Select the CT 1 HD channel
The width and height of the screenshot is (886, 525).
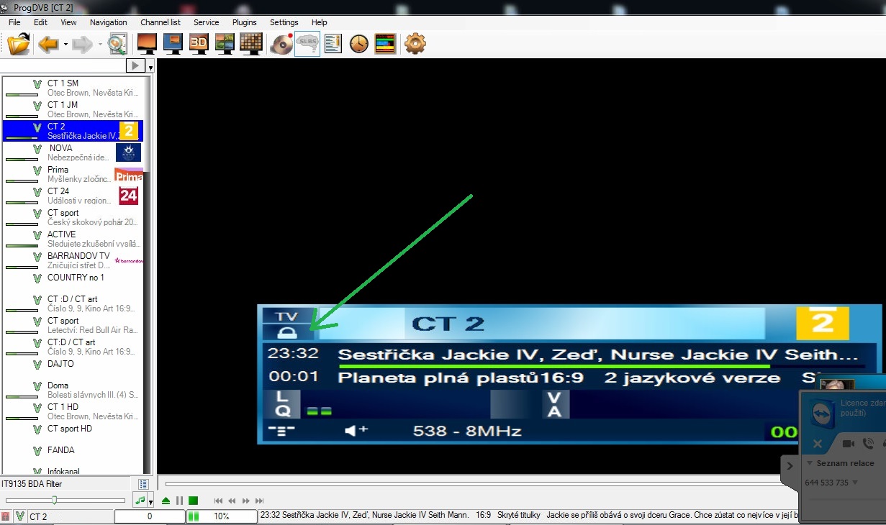point(73,411)
